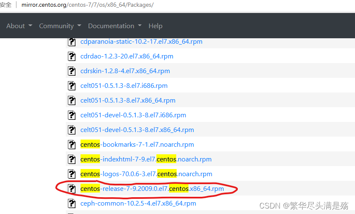Open cdrskin-1.2.8-4.el7.x86_64.rpm link

coord(125,71)
